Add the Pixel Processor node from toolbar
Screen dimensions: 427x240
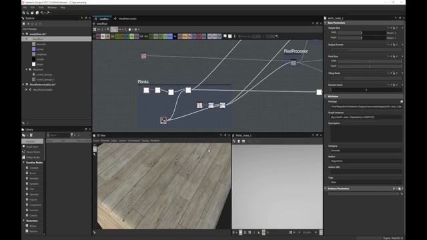pyautogui.click(x=175, y=36)
